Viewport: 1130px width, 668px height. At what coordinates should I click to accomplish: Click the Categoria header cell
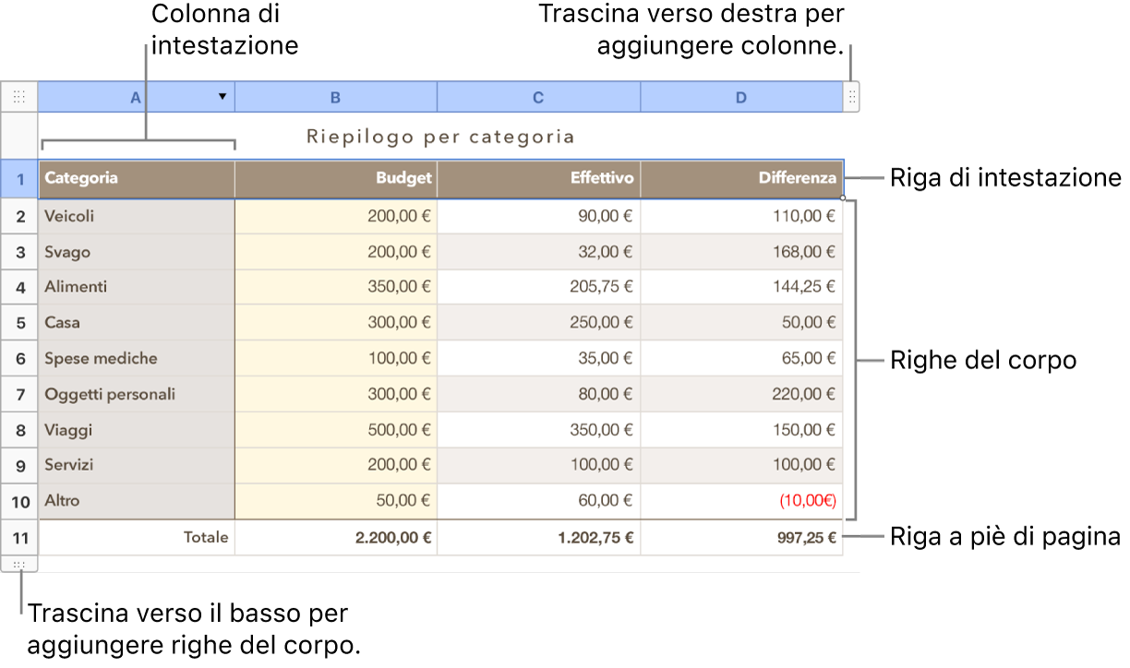[x=137, y=179]
